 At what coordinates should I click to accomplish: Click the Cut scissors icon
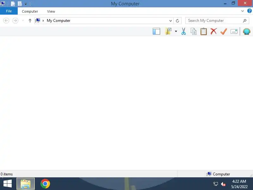coord(183,31)
